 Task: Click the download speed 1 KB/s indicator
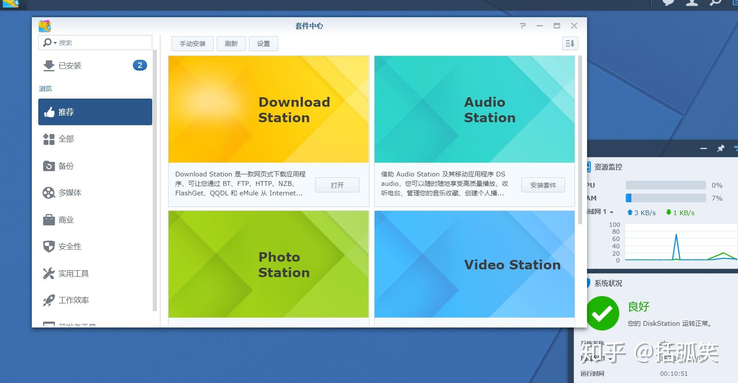(x=680, y=213)
